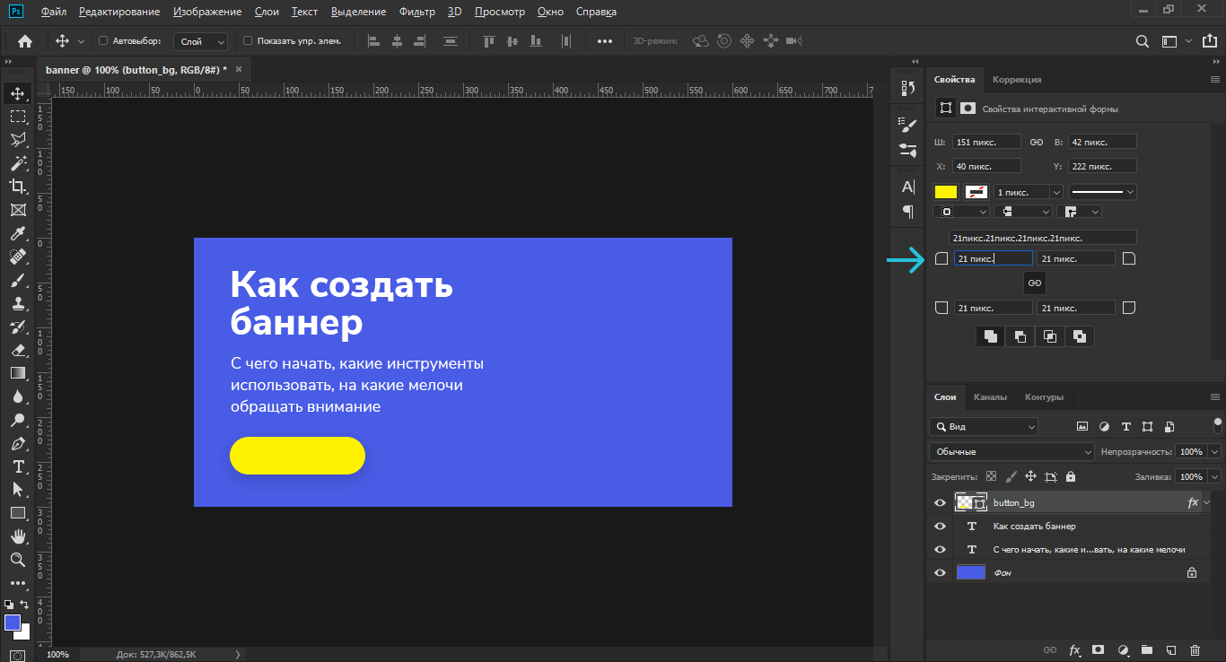This screenshot has width=1226, height=662.
Task: Hide the Как создать баннер text layer
Action: pos(940,527)
